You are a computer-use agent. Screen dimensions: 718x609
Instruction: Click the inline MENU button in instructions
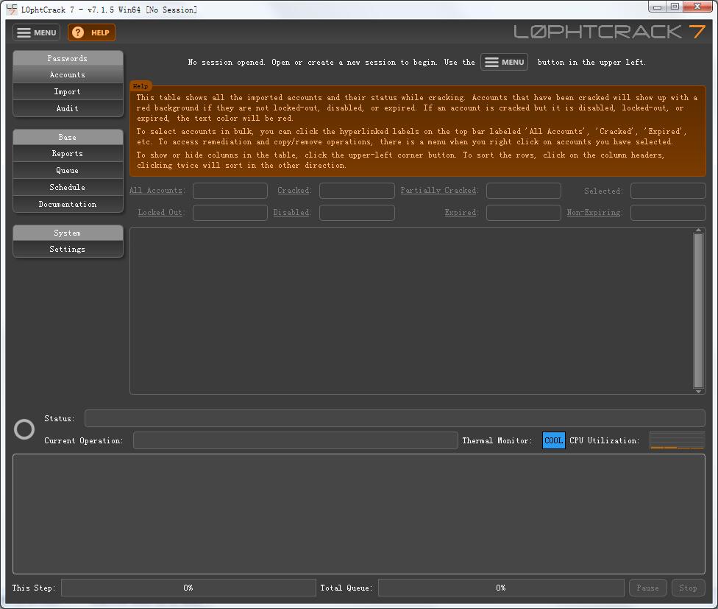click(504, 63)
